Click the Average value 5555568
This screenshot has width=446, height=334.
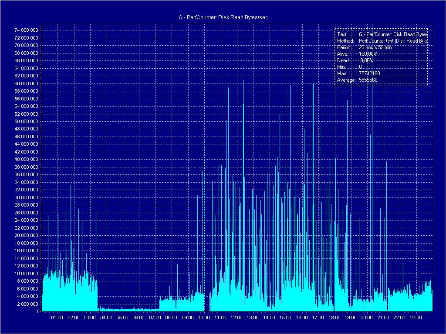(368, 80)
